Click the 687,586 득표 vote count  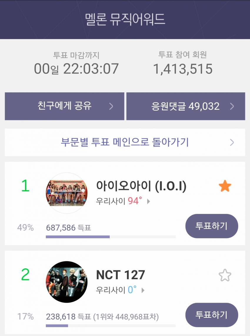click(x=69, y=227)
